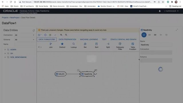Go back in browser

click(x=3, y=2)
